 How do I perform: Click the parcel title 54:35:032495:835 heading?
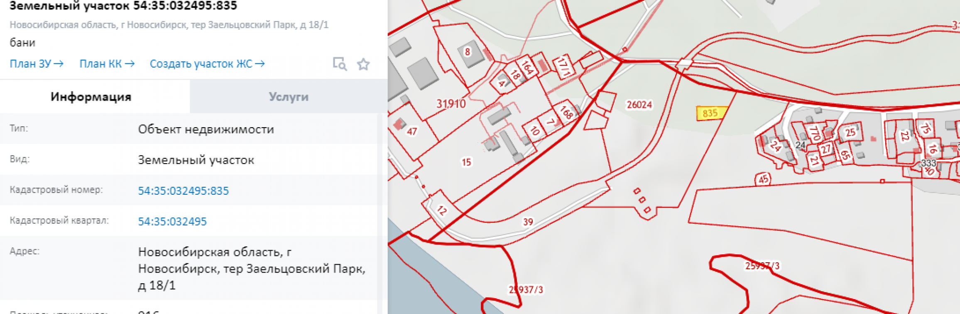click(x=123, y=6)
